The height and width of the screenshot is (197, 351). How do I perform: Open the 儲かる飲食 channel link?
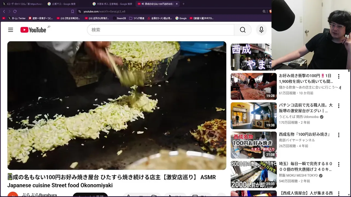point(309,87)
